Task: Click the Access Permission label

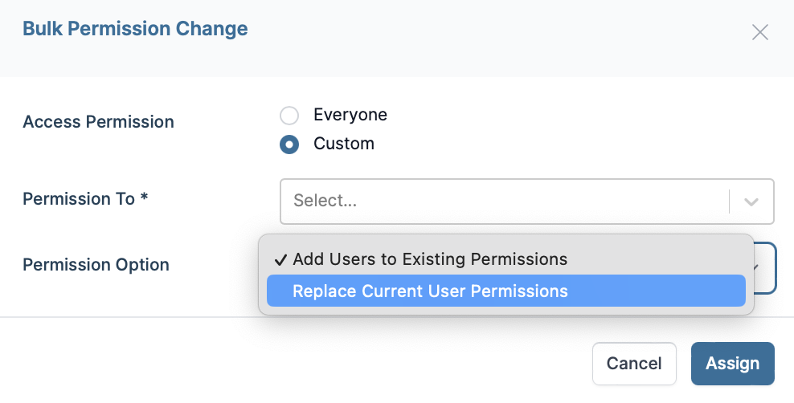Action: coord(98,122)
